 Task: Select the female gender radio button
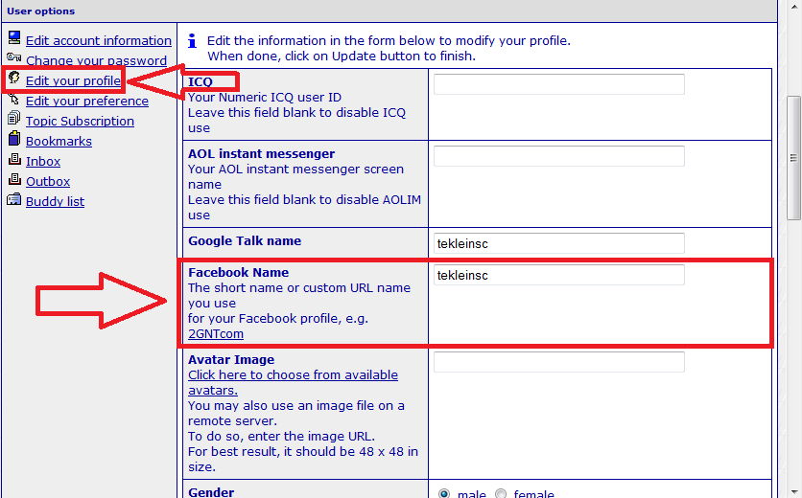click(x=501, y=494)
